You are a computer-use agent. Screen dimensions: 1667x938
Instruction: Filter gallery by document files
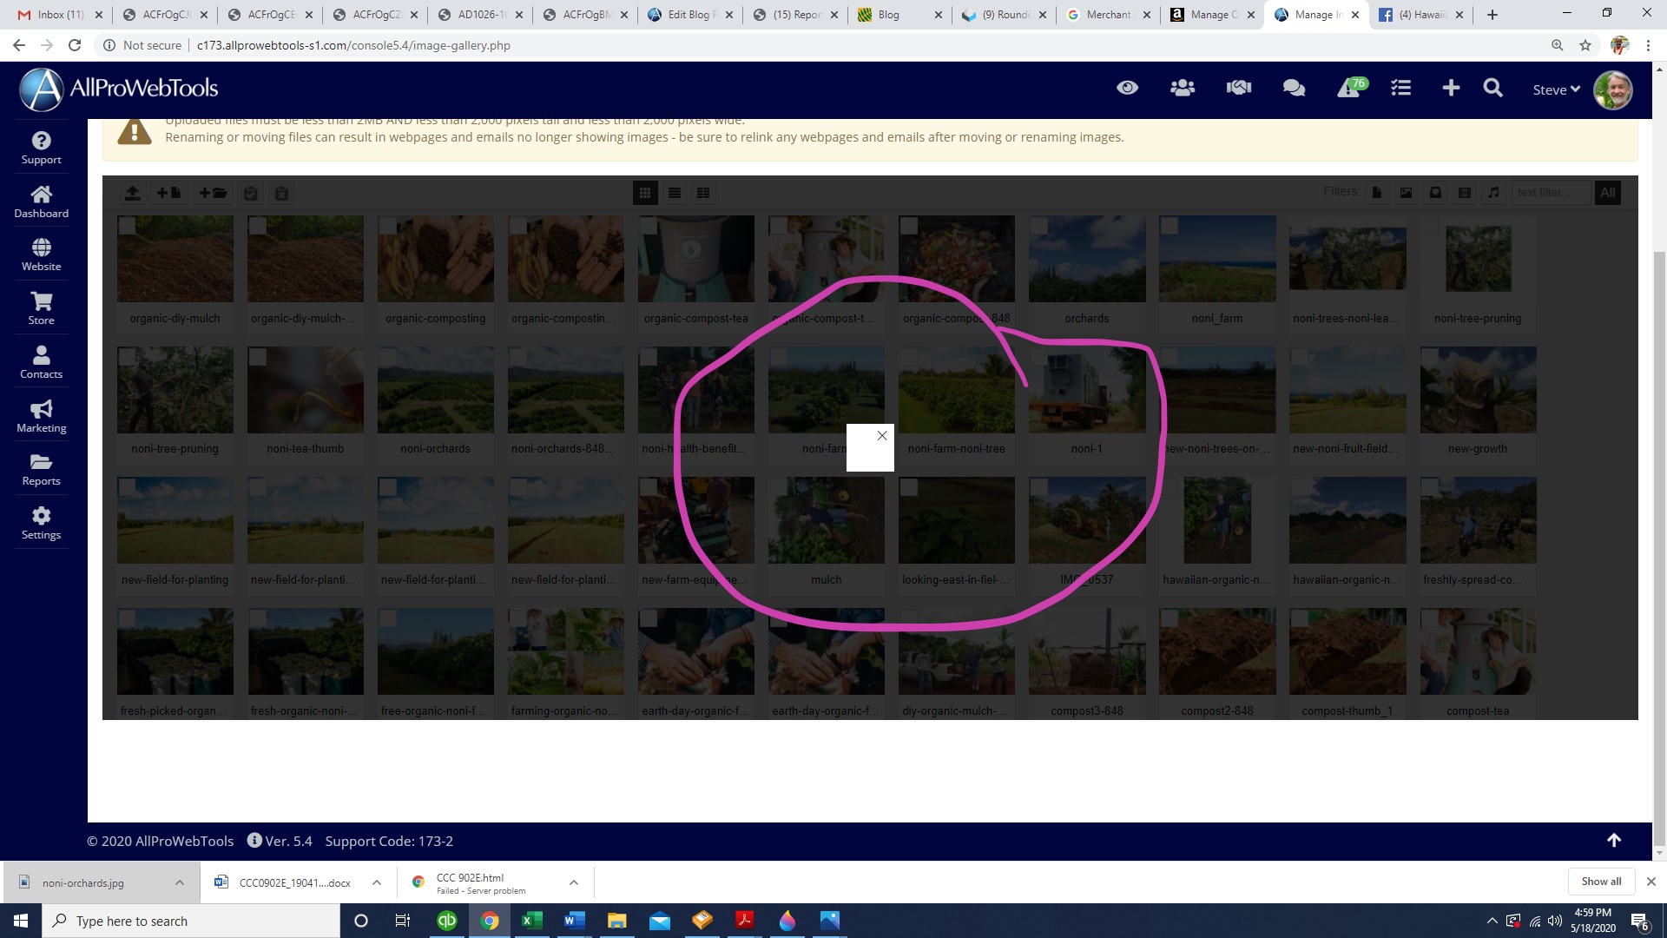point(1377,193)
